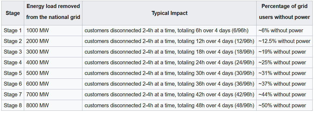318x115 pixels.
Task: Select the Stage 5 cell
Action: (x=13, y=73)
